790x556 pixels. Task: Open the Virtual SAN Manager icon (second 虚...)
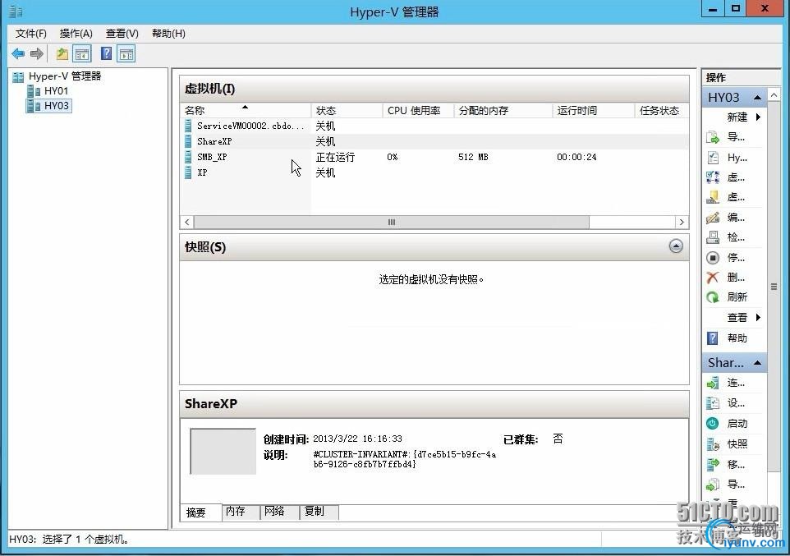(713, 197)
